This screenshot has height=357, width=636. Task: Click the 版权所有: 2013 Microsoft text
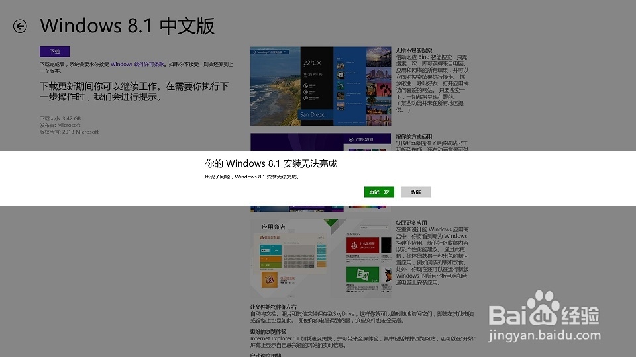69,132
